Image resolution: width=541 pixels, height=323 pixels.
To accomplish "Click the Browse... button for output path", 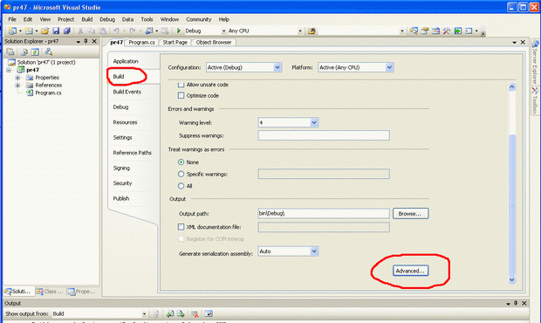I will (410, 214).
